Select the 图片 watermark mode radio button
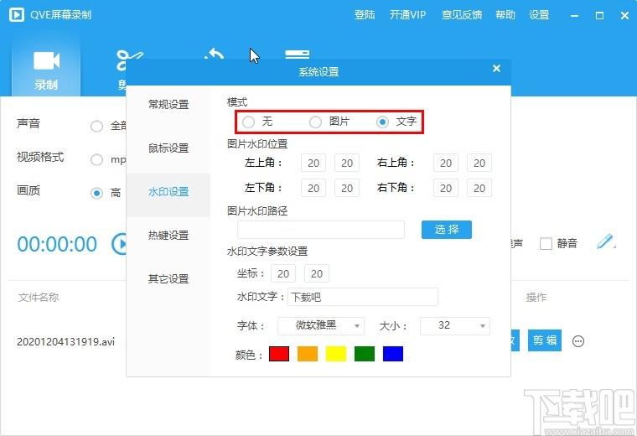Screen dimensions: 637x436 316,122
